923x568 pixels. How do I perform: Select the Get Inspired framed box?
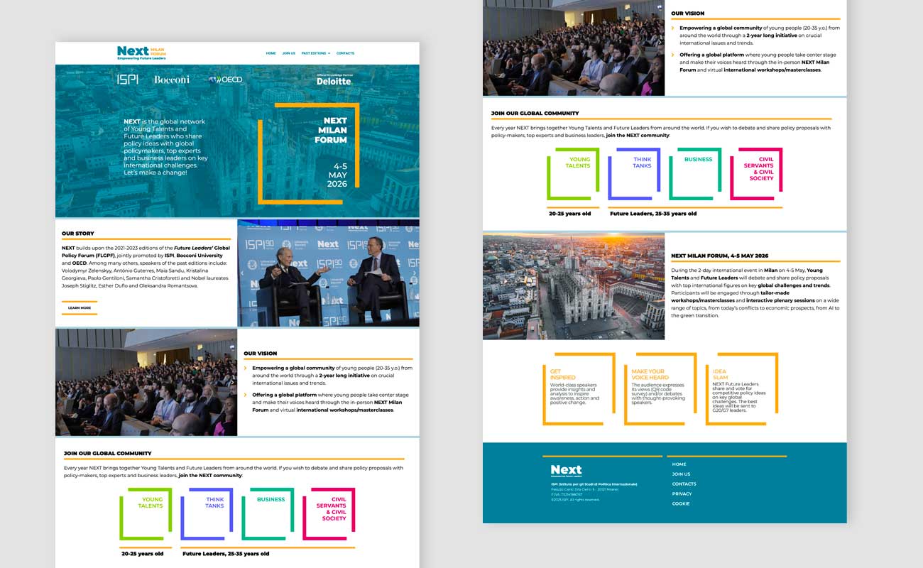pyautogui.click(x=578, y=389)
